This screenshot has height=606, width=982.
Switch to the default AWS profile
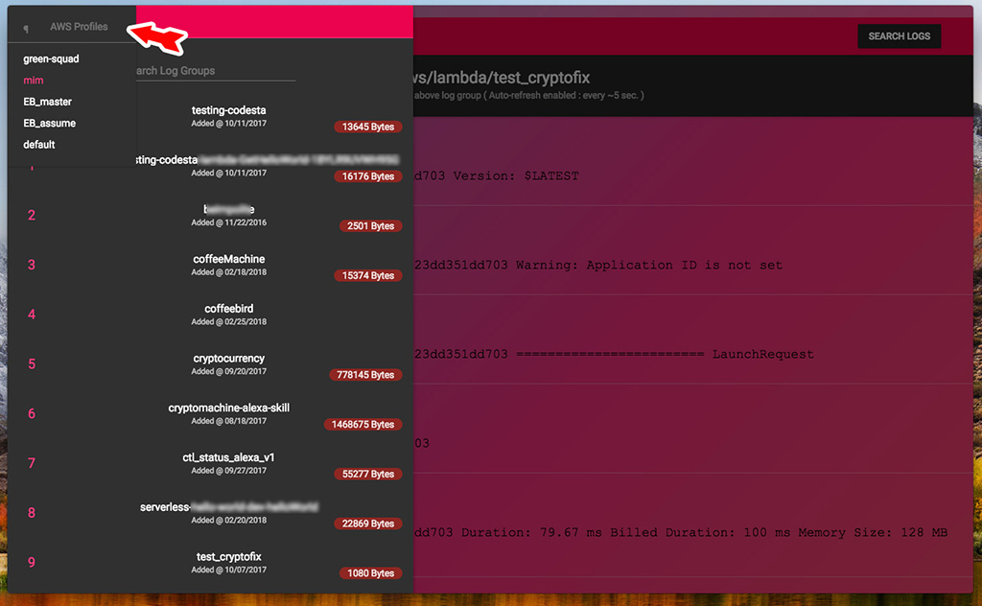pos(38,145)
